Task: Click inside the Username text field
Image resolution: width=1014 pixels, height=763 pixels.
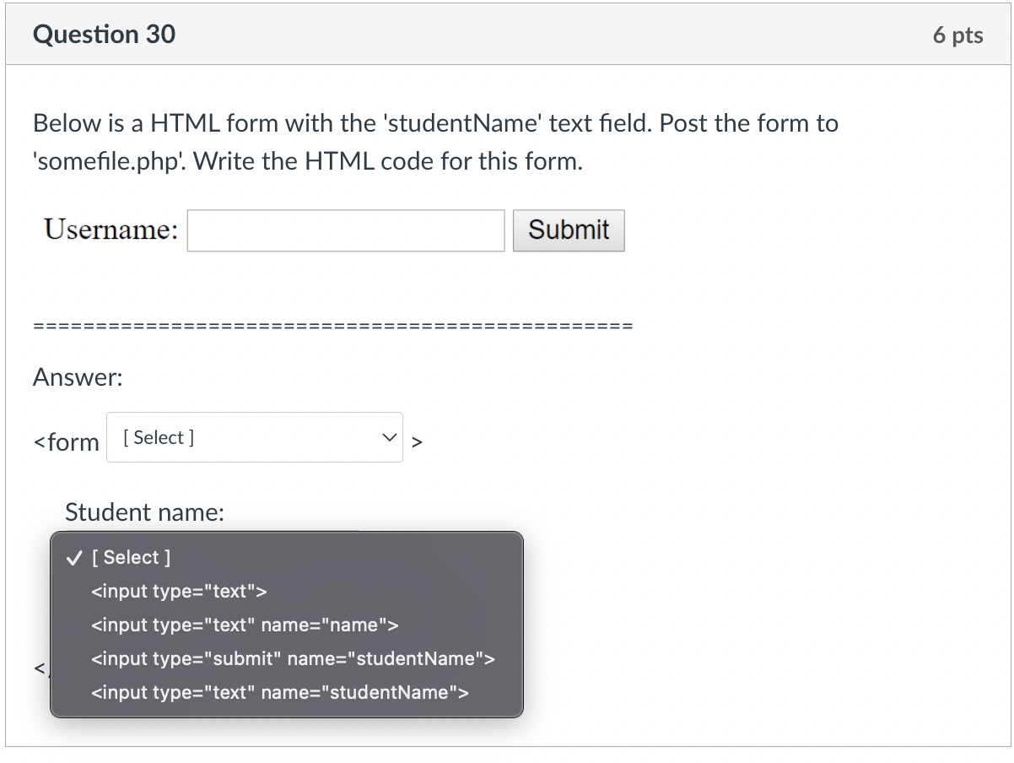Action: pos(345,230)
